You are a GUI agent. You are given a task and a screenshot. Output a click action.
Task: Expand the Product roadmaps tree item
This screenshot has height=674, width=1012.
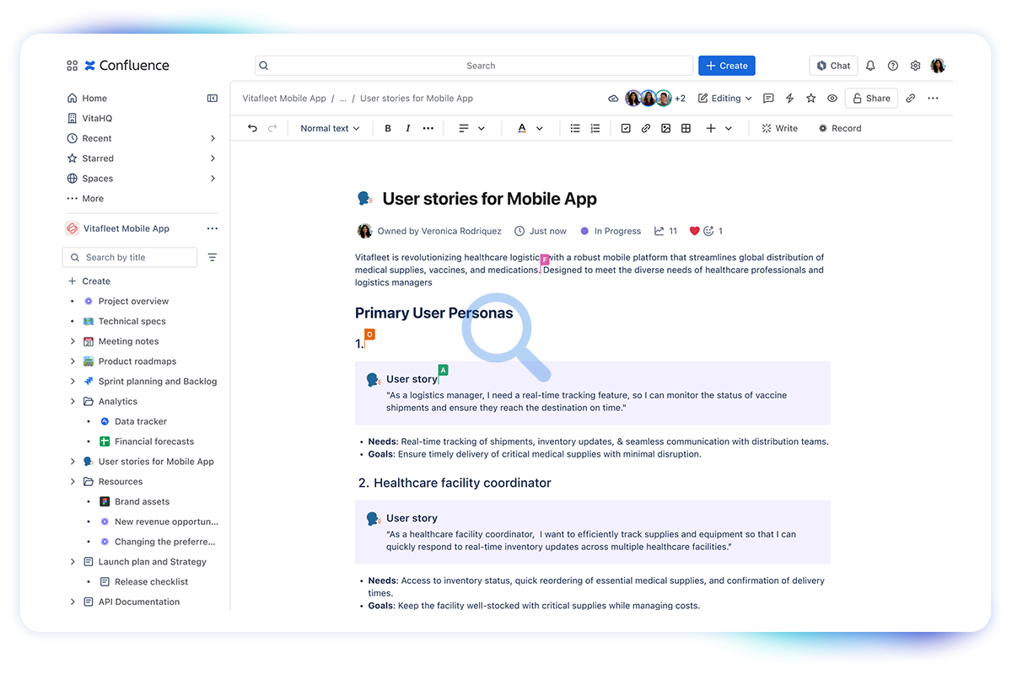tap(73, 361)
